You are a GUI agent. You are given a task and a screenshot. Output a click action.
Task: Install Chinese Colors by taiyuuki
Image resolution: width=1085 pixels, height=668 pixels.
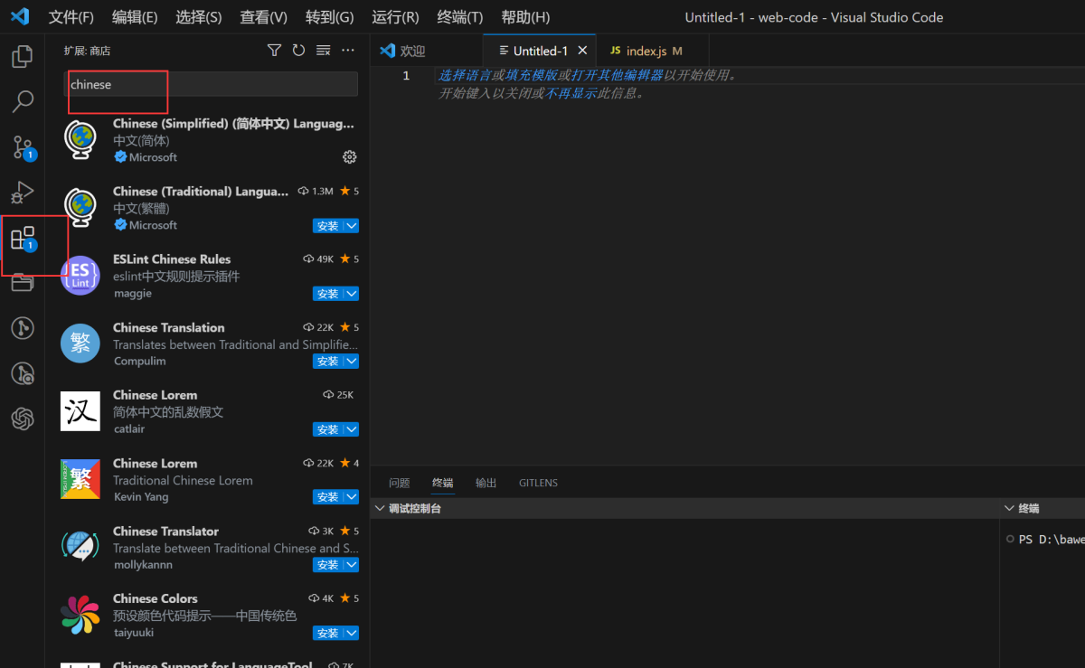click(x=327, y=633)
